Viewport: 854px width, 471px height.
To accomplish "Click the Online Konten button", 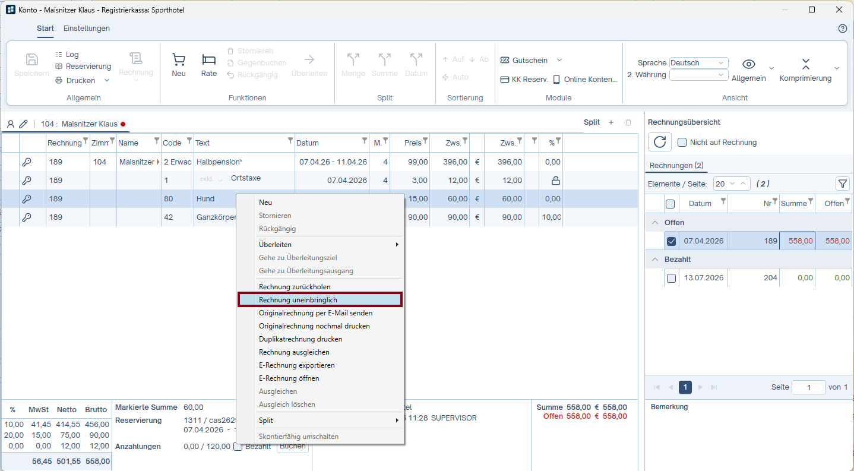I will 586,80.
